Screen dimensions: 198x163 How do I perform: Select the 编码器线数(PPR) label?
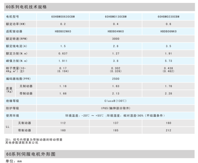(x=18, y=79)
